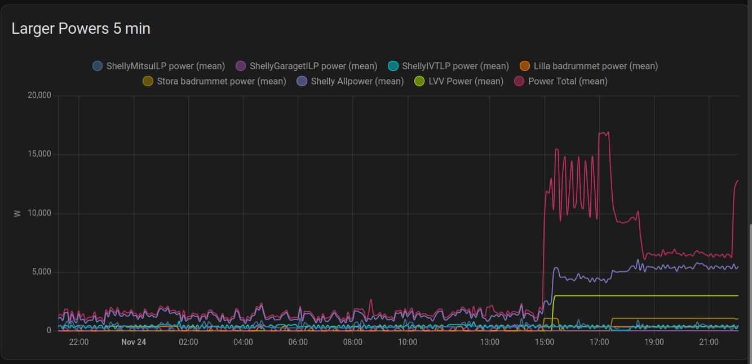The height and width of the screenshot is (364, 752).
Task: Hide the Power Total (mean) legend label
Action: point(568,81)
